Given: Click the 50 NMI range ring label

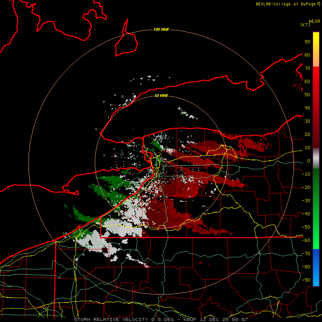Looking at the screenshot, I should pos(161,96).
